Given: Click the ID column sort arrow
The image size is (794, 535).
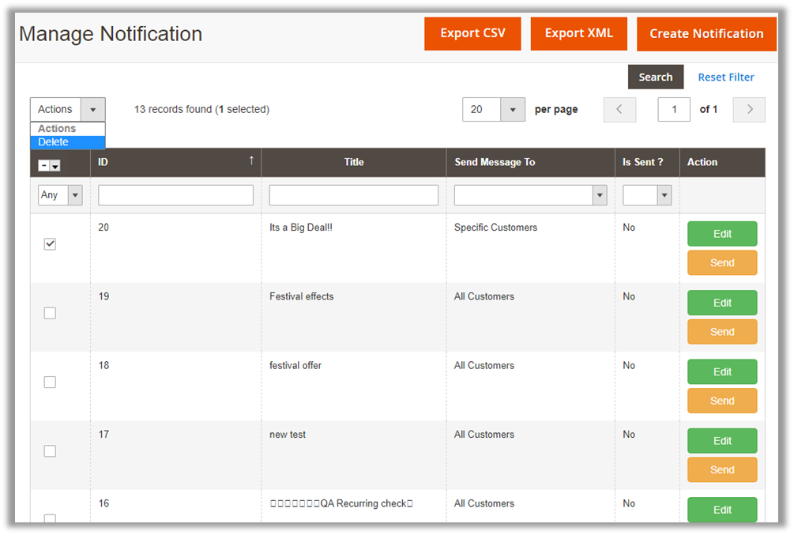Looking at the screenshot, I should (251, 161).
